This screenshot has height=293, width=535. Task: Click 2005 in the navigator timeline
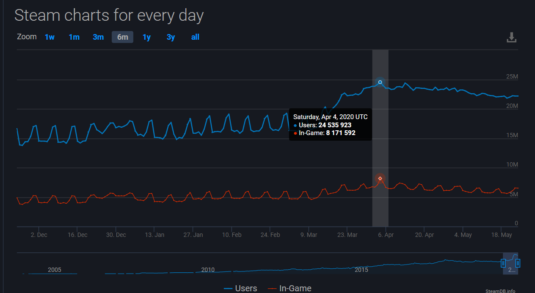tap(54, 270)
